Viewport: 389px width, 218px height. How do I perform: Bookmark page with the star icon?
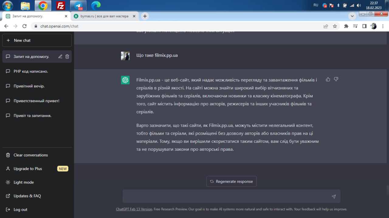[335, 26]
